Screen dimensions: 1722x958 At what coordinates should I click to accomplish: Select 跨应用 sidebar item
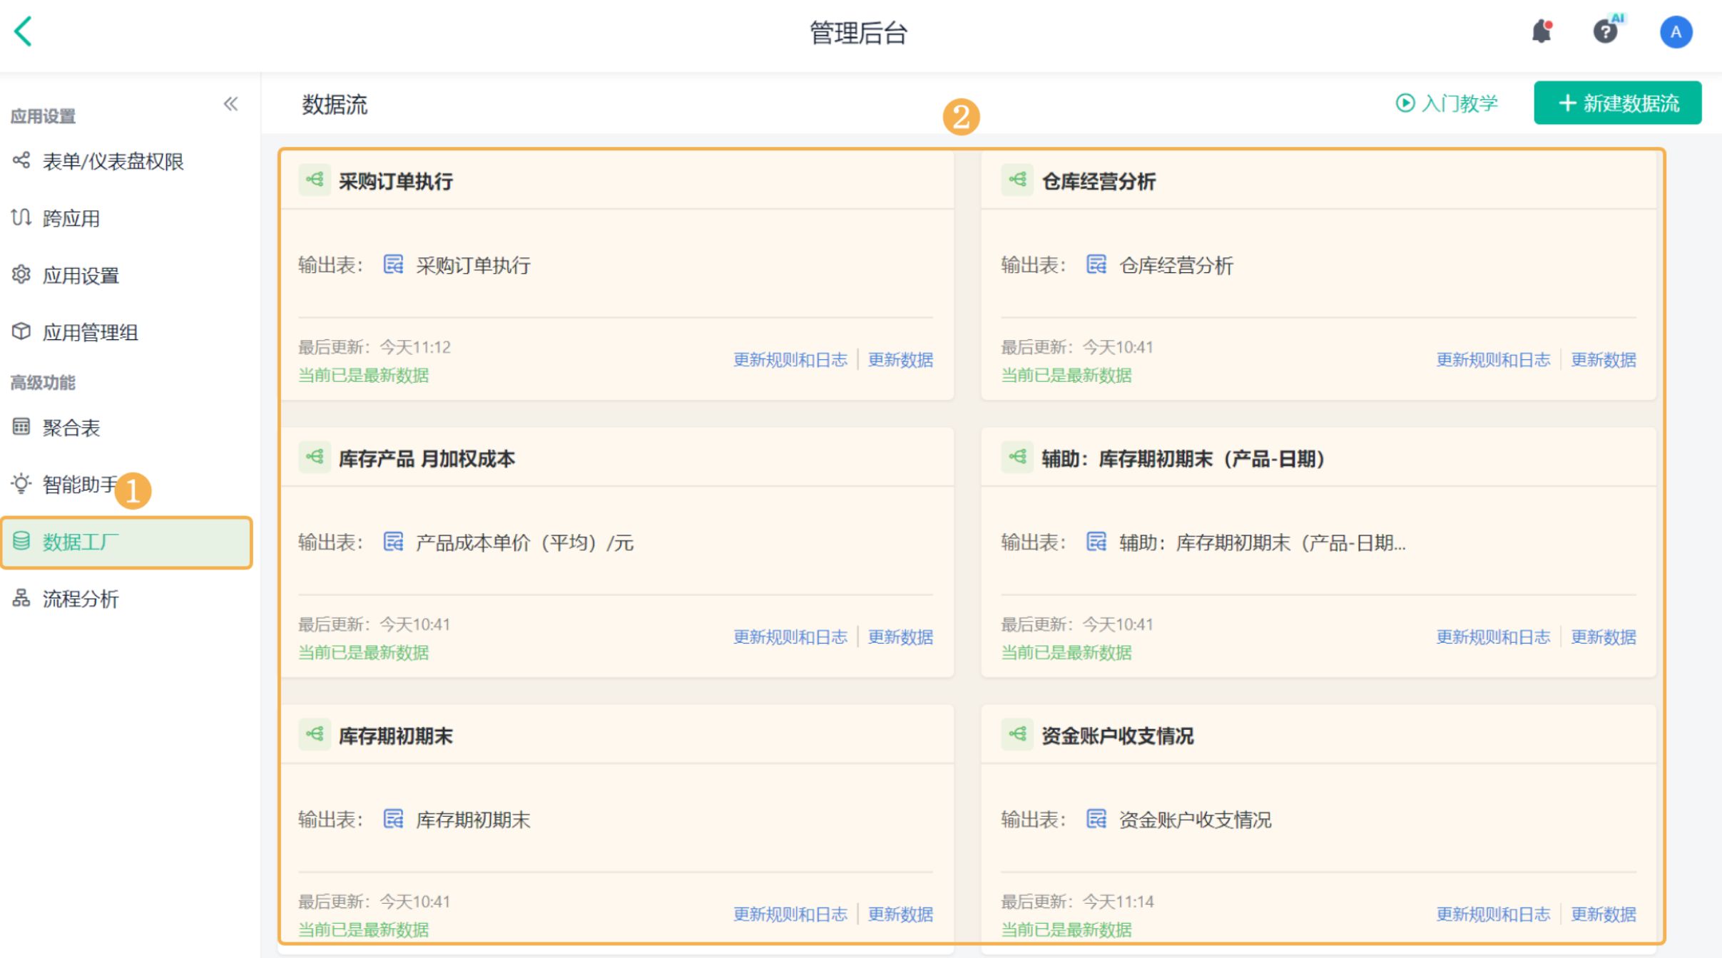(71, 218)
